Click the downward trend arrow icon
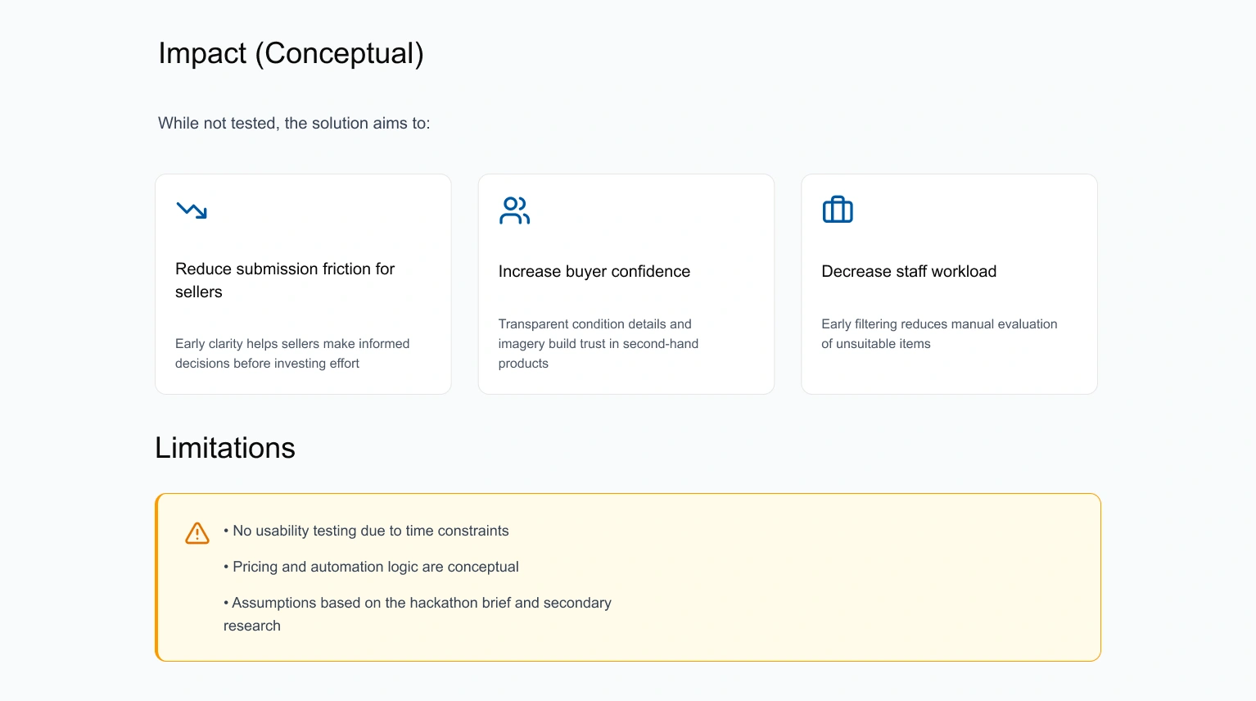The image size is (1256, 701). [192, 210]
